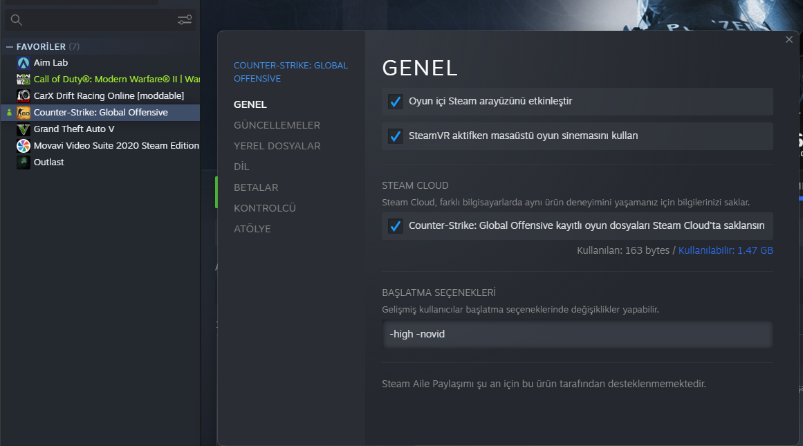Go to the KONTROLCÜ settings tab
The image size is (803, 446).
pyautogui.click(x=265, y=208)
